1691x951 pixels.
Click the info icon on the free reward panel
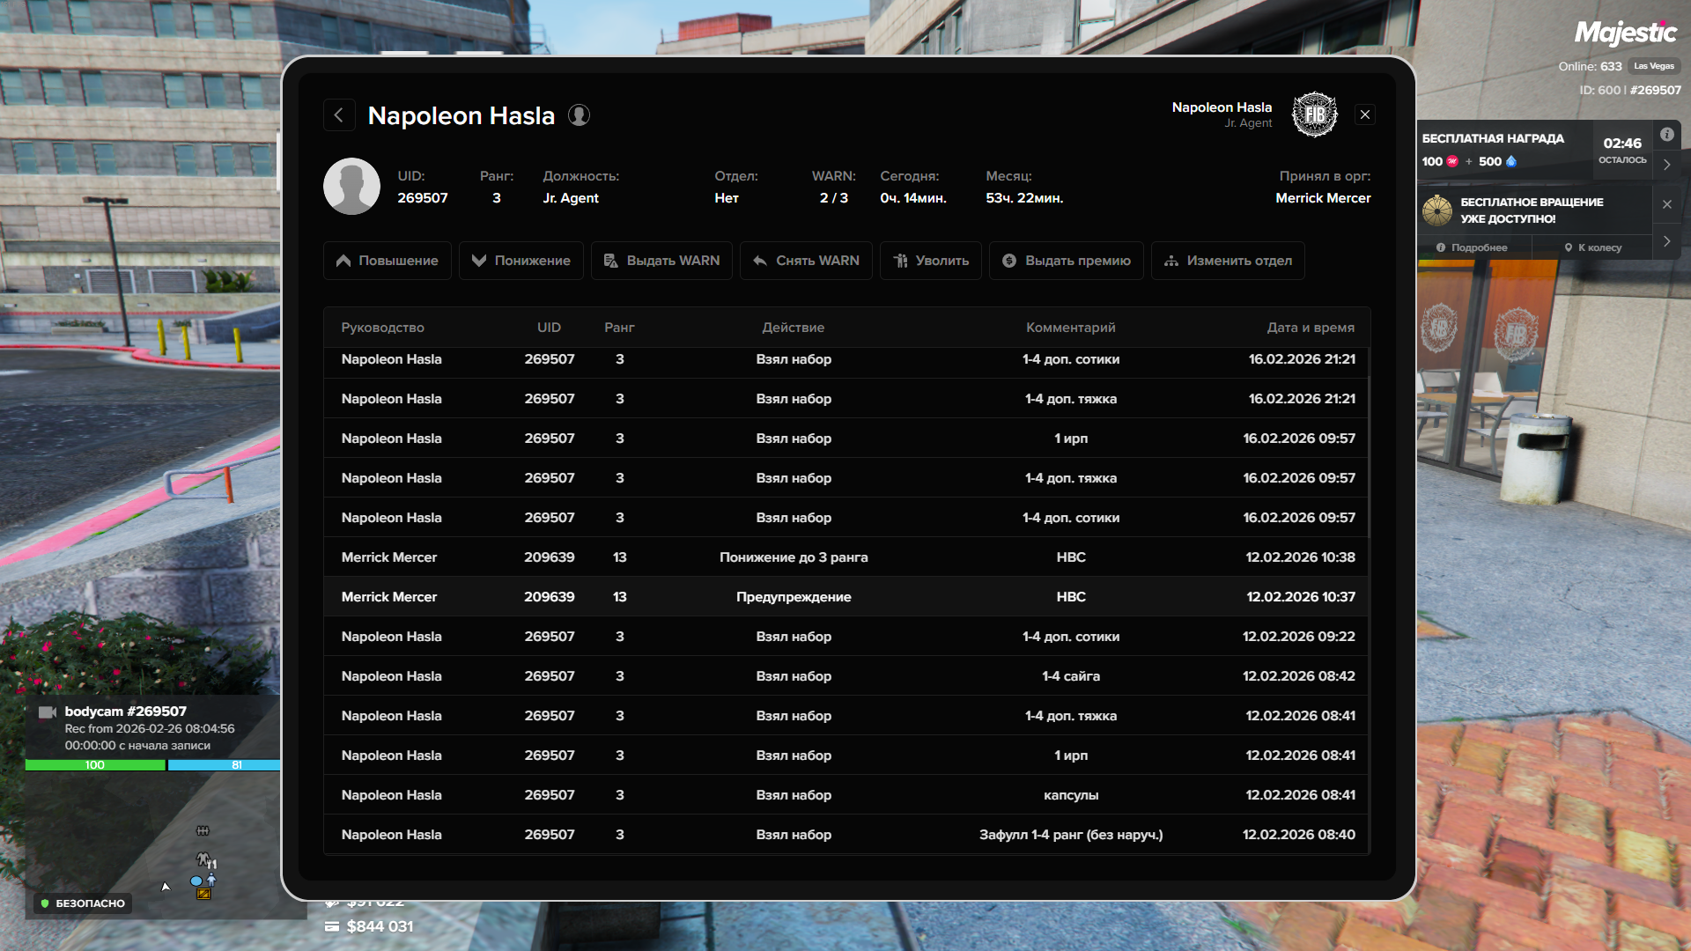1666,135
